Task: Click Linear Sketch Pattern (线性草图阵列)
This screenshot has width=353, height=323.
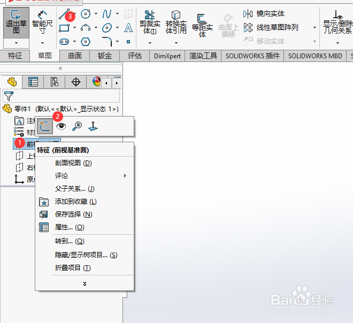Action: 271,27
